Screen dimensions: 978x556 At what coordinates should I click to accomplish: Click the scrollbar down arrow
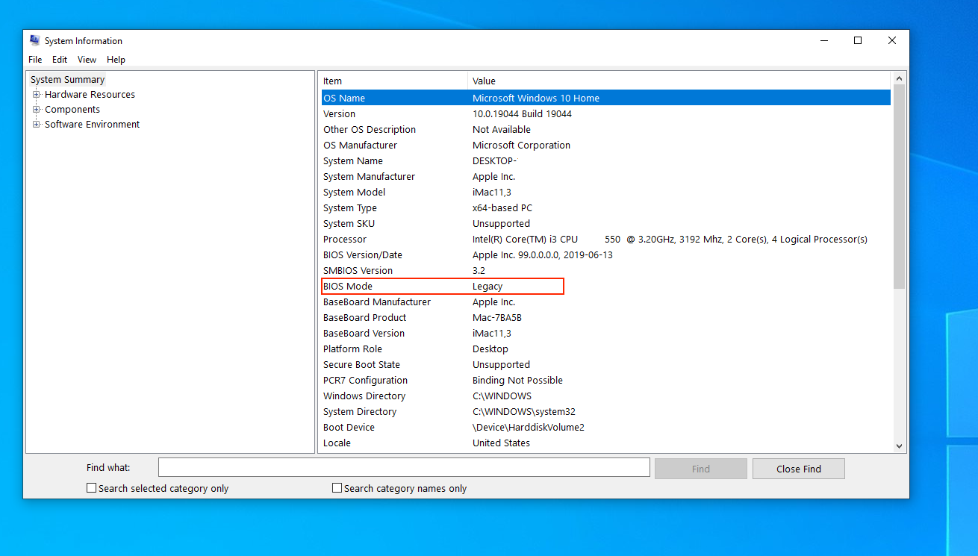coord(900,446)
